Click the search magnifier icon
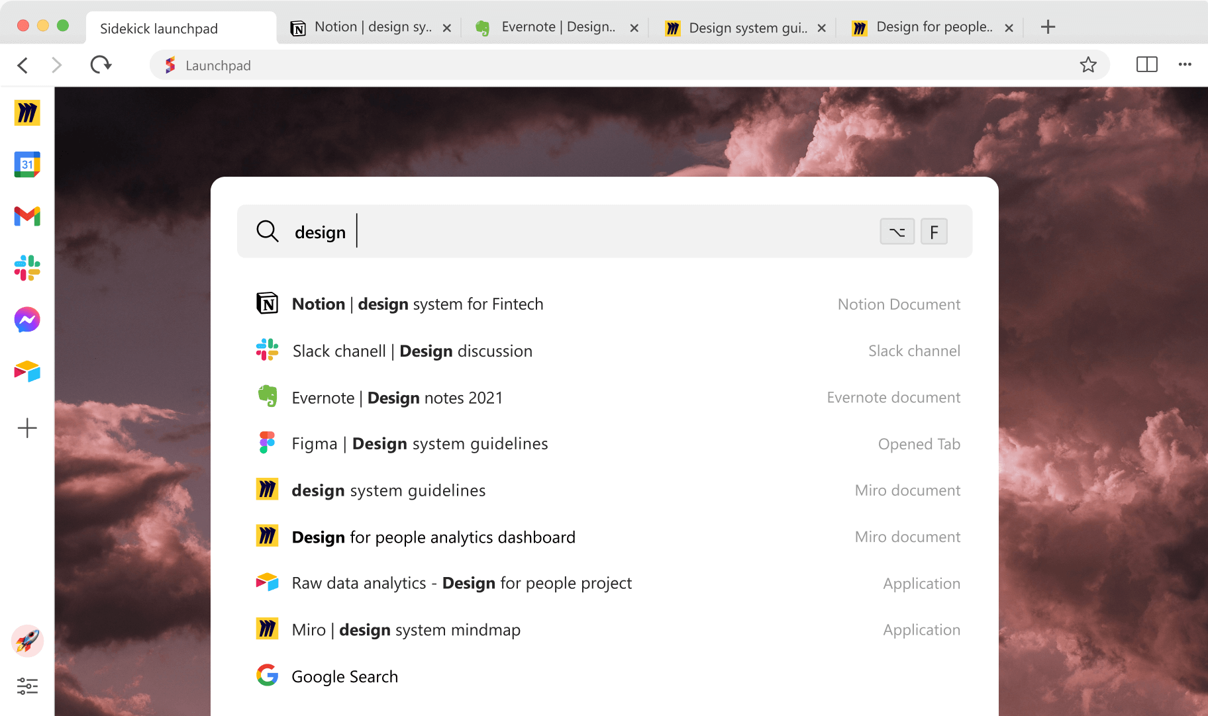The width and height of the screenshot is (1208, 716). [x=268, y=231]
